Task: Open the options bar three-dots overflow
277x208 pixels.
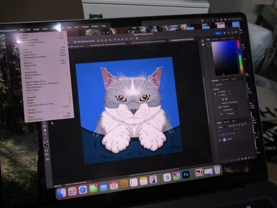Action: point(131,38)
